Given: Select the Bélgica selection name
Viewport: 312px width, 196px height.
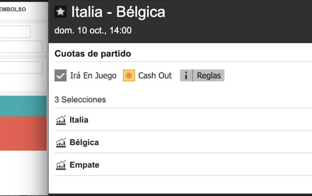Looking at the screenshot, I should pyautogui.click(x=84, y=142).
